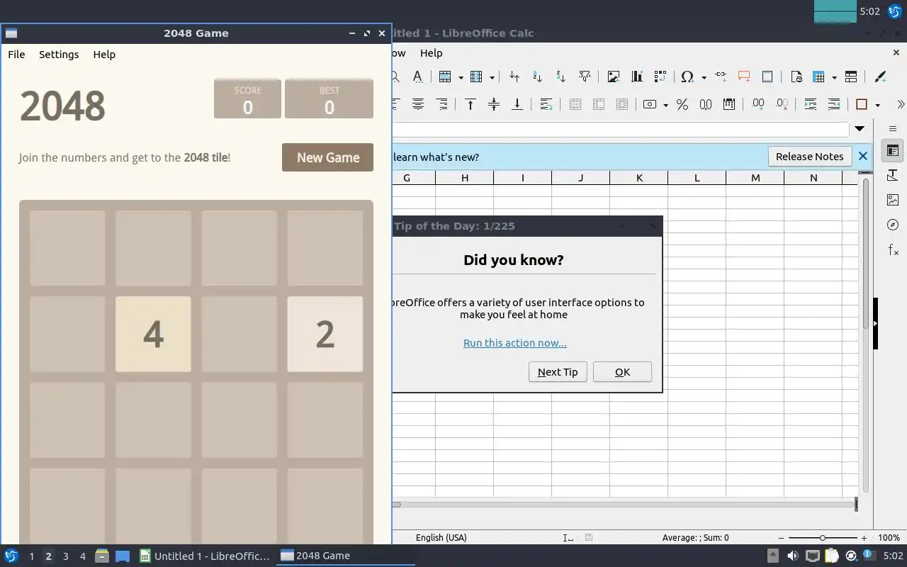907x567 pixels.
Task: Click the Align Bottom icon
Action: (x=517, y=104)
